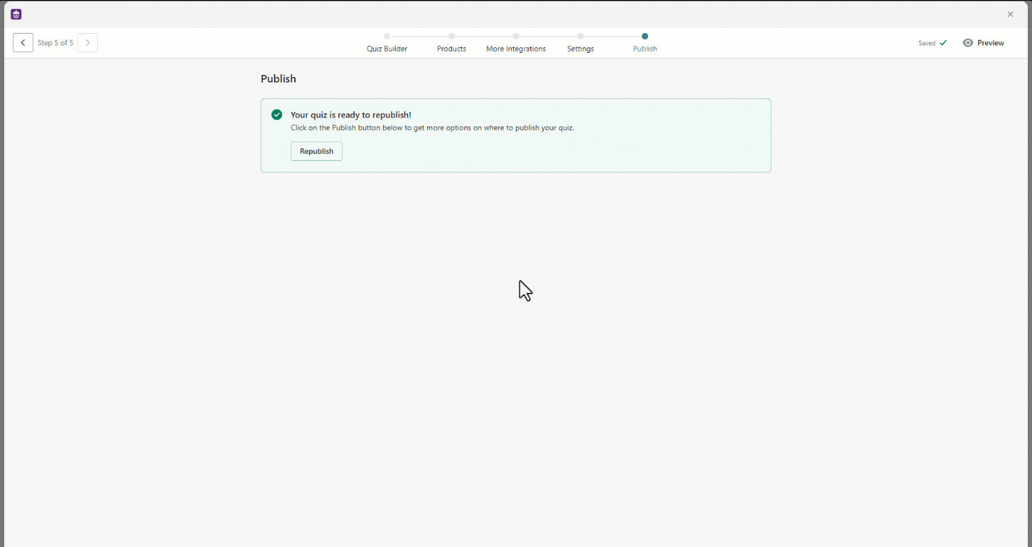
Task: Click the next step arrow button
Action: (x=87, y=43)
